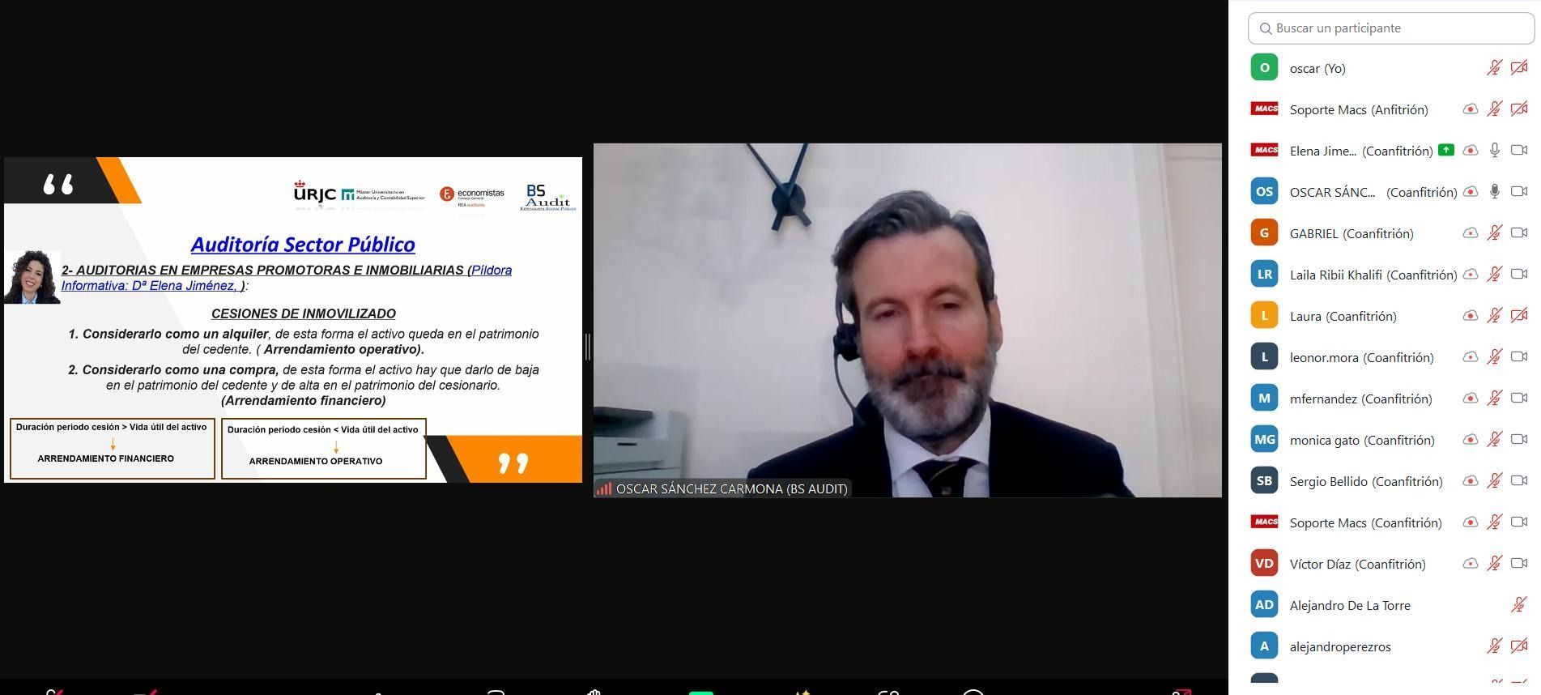
Task: Select participant name 'leonor.mora (Coanfitrión)'
Action: pyautogui.click(x=1362, y=357)
